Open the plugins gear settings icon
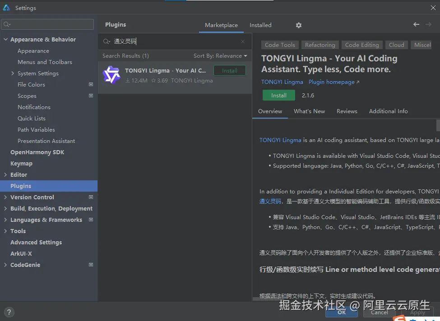 299,25
